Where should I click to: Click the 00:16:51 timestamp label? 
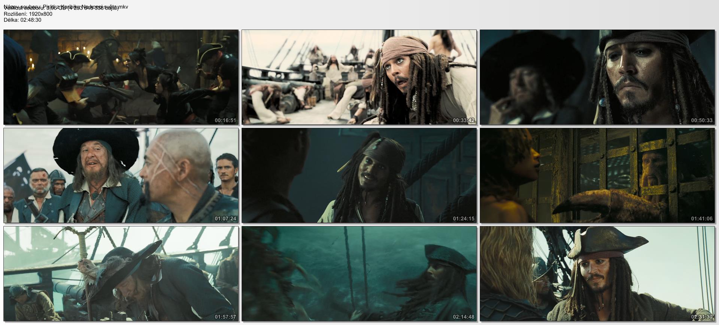click(225, 121)
